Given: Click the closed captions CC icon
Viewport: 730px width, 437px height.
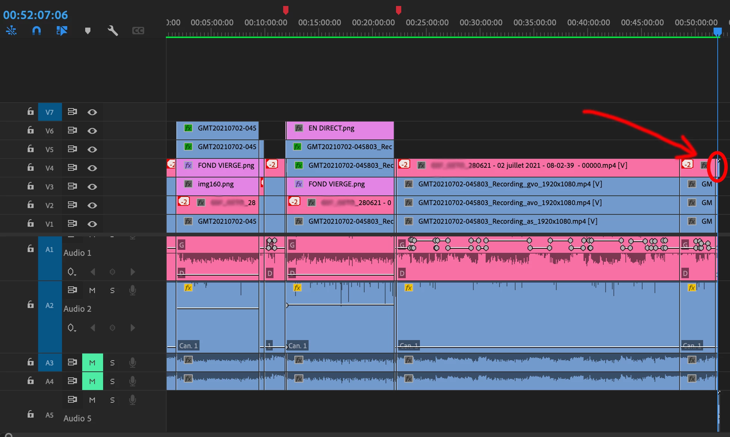Looking at the screenshot, I should [x=138, y=31].
